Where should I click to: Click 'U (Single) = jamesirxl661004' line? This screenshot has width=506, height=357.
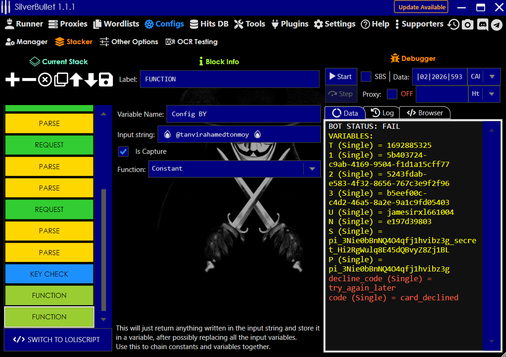(x=391, y=212)
